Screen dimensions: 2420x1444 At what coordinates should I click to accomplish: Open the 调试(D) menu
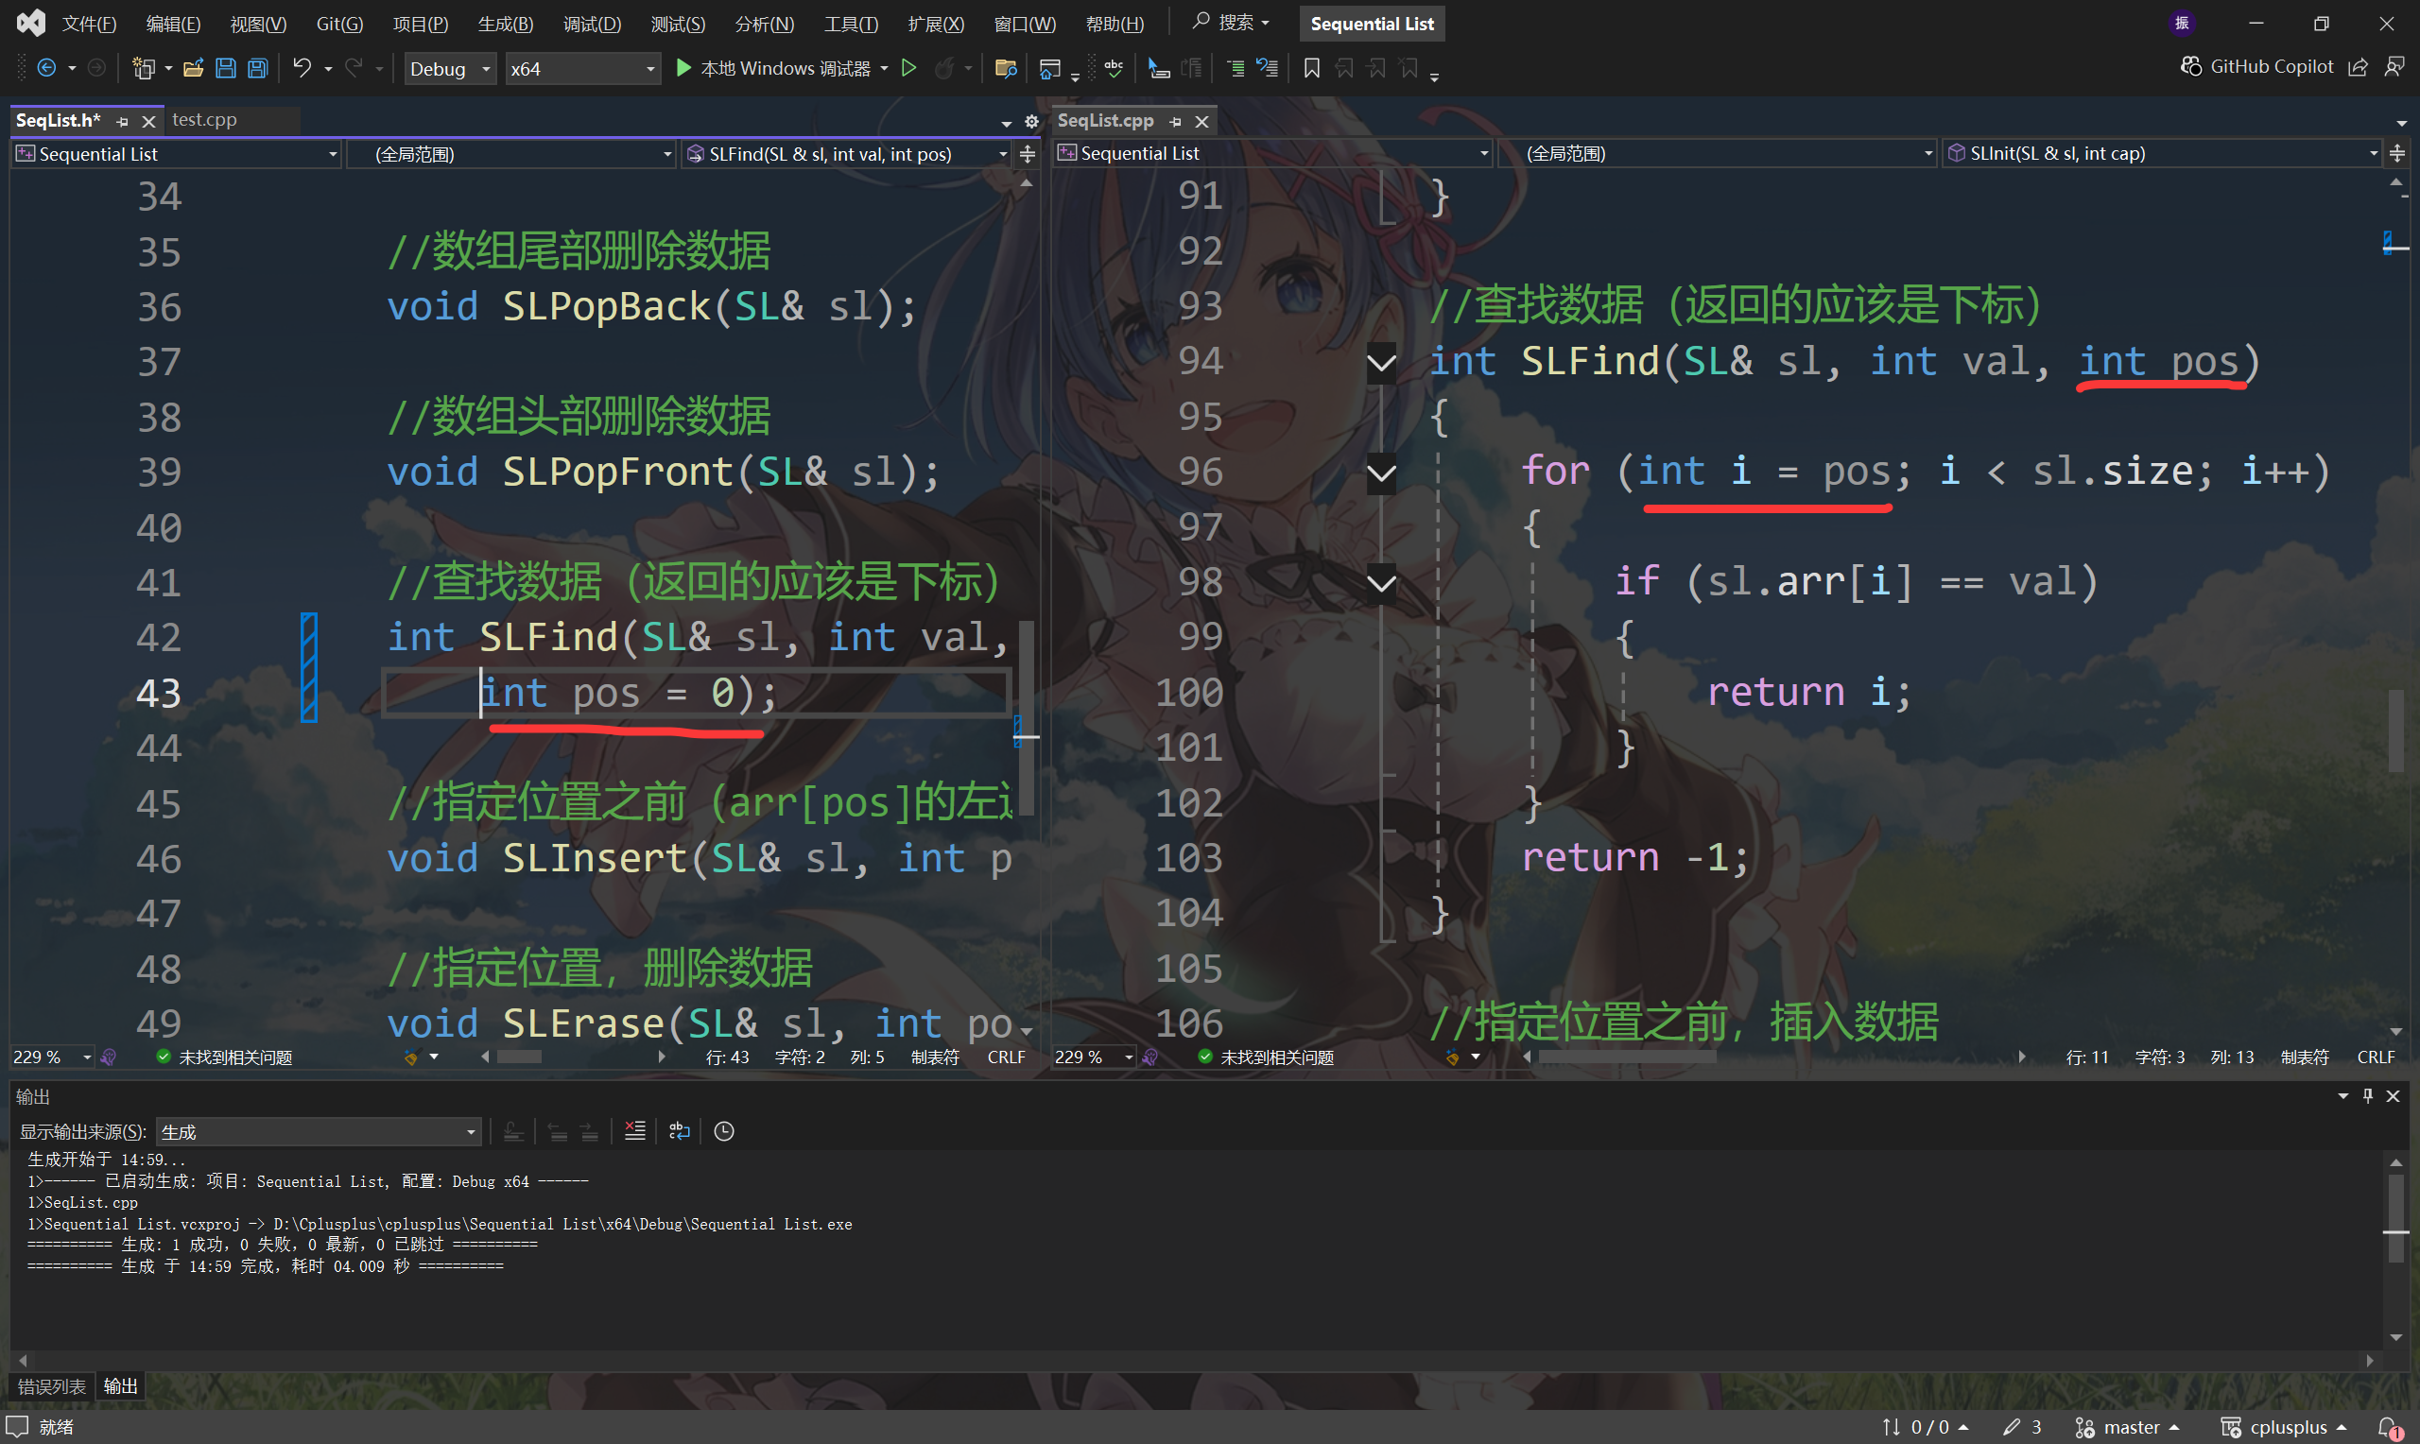tap(592, 24)
